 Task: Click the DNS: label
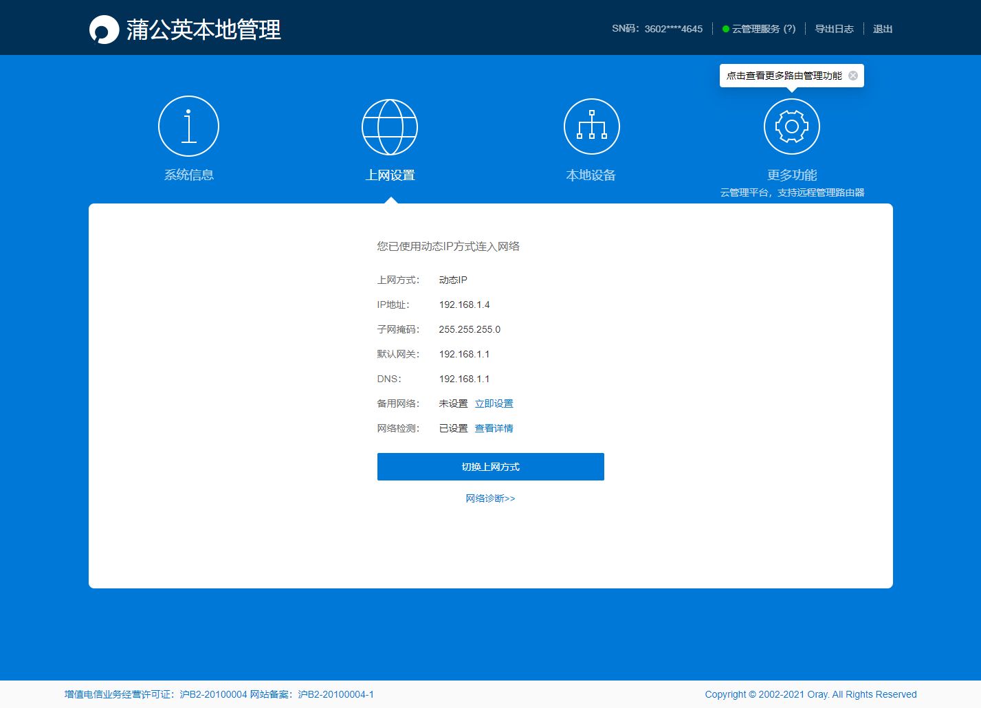click(x=389, y=379)
